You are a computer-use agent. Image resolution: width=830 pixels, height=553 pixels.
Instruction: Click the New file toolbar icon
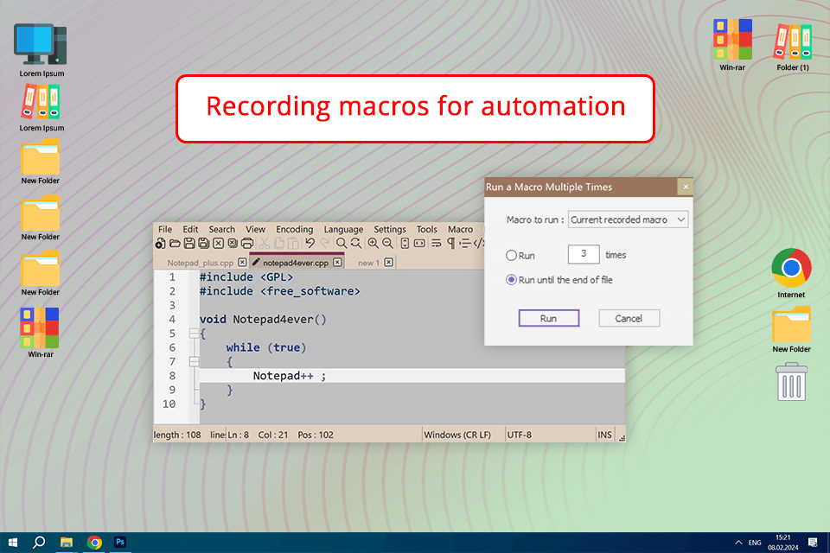tap(161, 244)
